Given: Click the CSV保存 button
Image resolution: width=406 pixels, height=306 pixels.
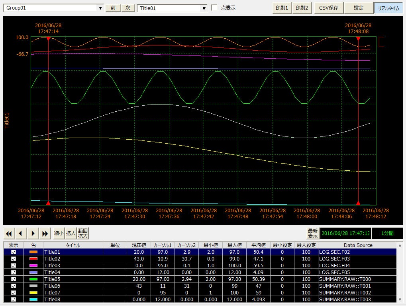Looking at the screenshot, I should click(328, 8).
